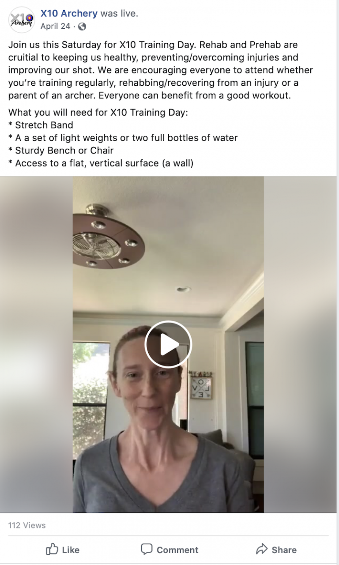Click the ceiling fan area in video
Screen dimensions: 339x565
click(109, 236)
